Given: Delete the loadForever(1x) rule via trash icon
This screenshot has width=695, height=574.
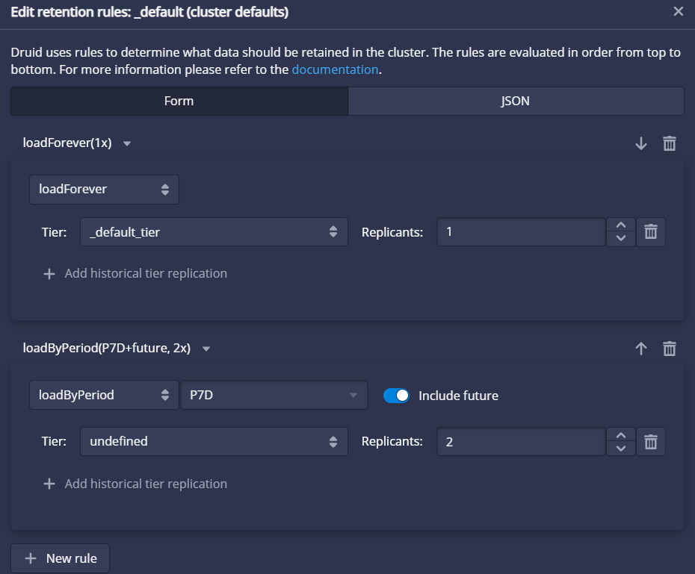Looking at the screenshot, I should point(670,143).
